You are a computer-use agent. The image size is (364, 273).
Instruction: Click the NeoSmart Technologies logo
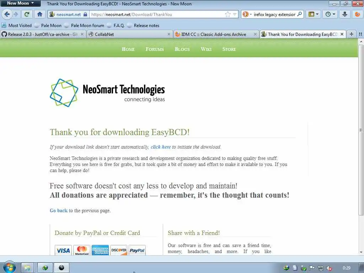pos(107,93)
